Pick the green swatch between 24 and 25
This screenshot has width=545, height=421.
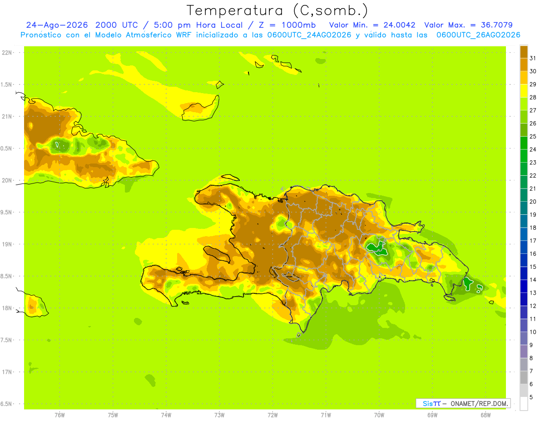coord(524,143)
